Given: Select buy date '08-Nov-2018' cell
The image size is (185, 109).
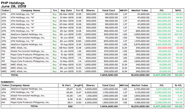Looking at the screenshot, I should pos(66,48).
